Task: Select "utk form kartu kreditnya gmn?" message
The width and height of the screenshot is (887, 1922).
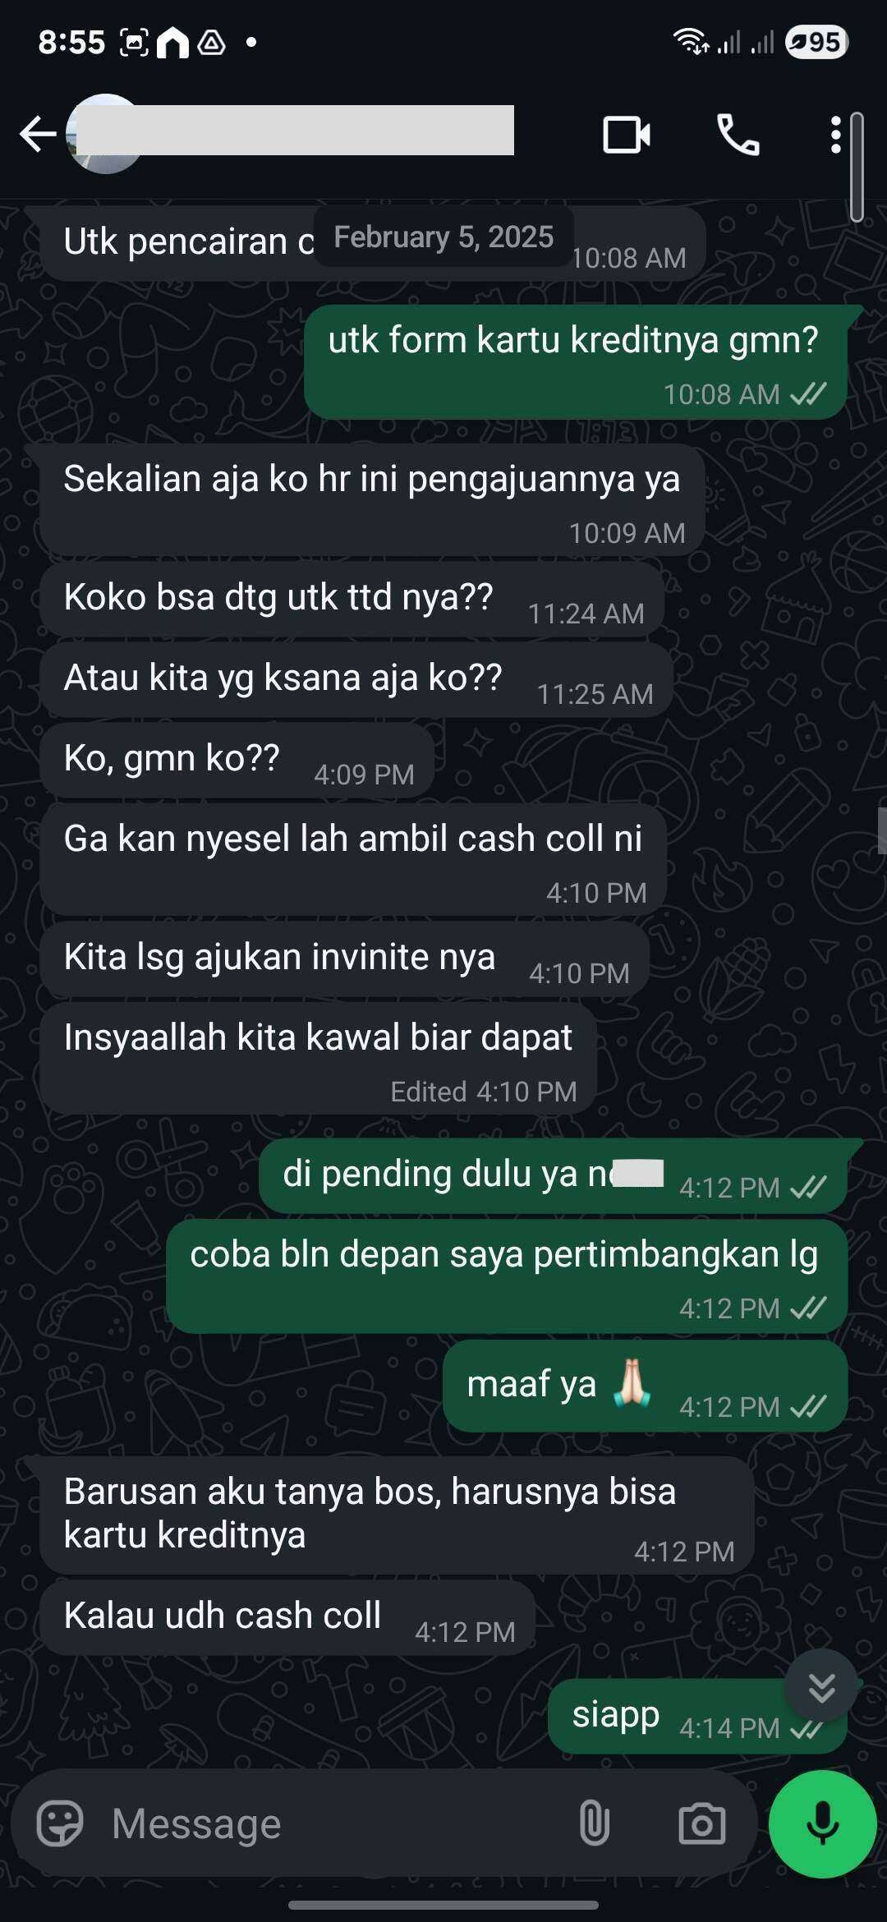Action: pyautogui.click(x=575, y=362)
